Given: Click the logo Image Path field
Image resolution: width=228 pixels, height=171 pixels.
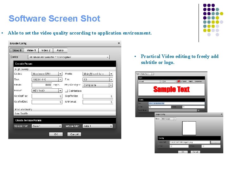Looking at the screenshot, I should [190, 142].
